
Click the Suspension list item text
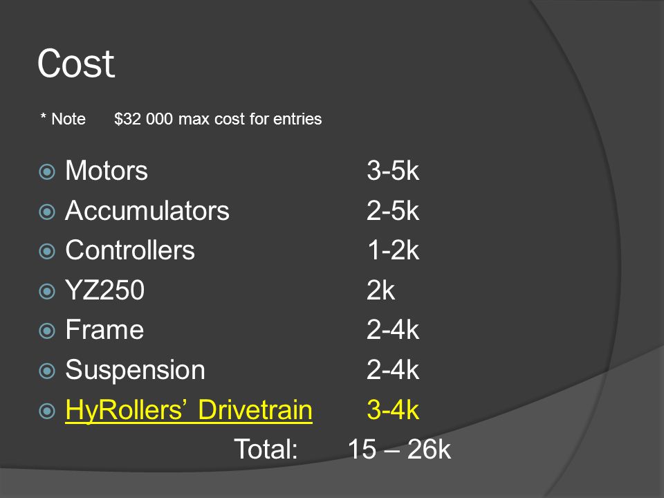click(135, 370)
